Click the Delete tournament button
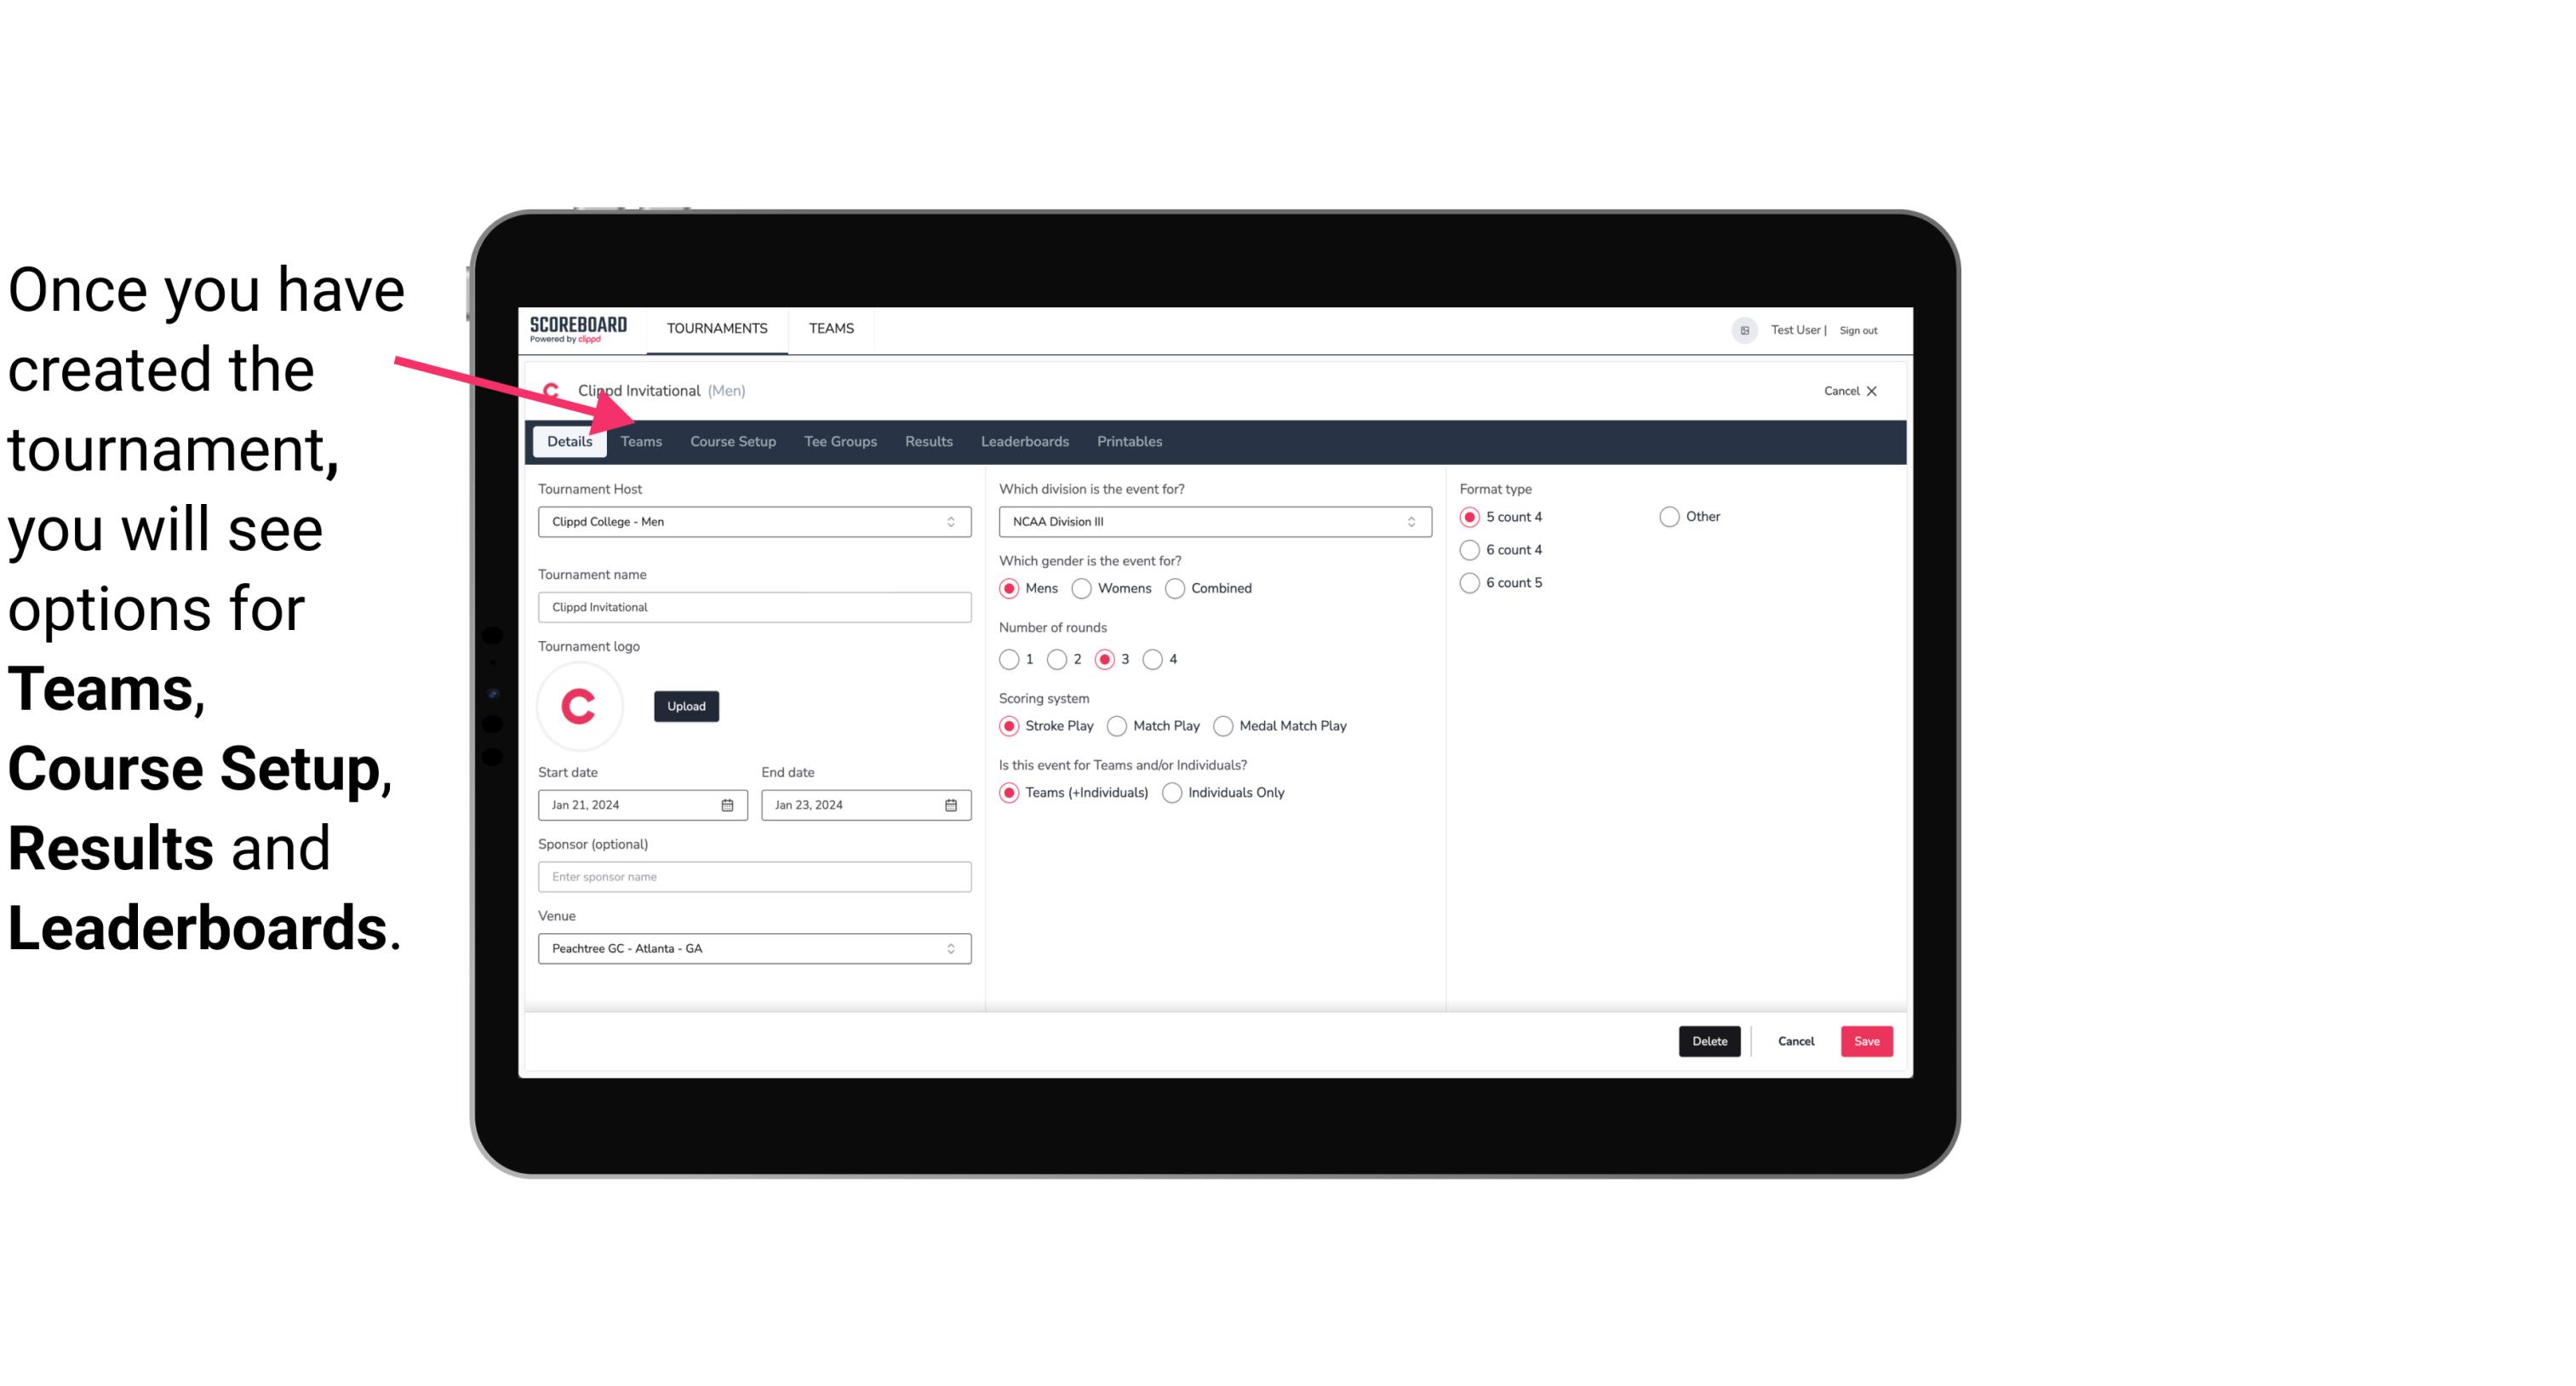The width and height of the screenshot is (2576, 1386). (x=1708, y=1041)
